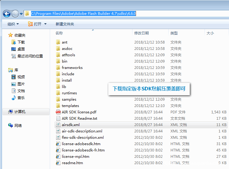Screen dimensions: 229x169
Task: Select 收藏夹 star icon in sidebar
Action: click(10, 35)
